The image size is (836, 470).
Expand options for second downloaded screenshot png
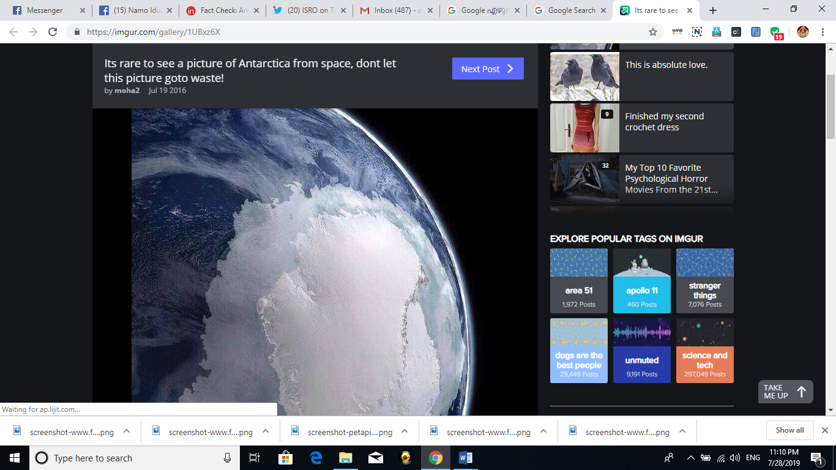click(x=266, y=431)
